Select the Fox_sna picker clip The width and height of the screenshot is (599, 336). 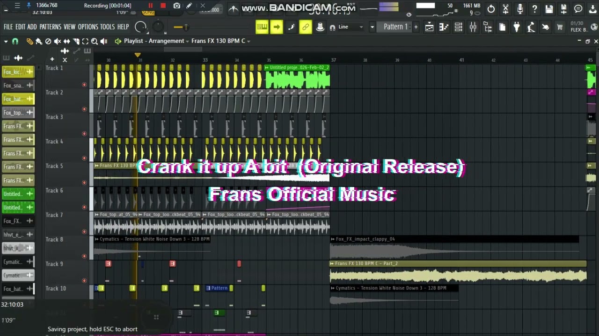pos(18,85)
